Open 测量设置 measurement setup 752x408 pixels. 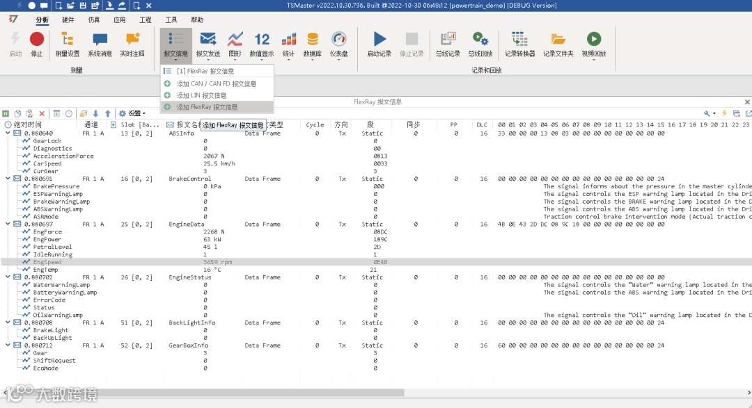[x=67, y=44]
